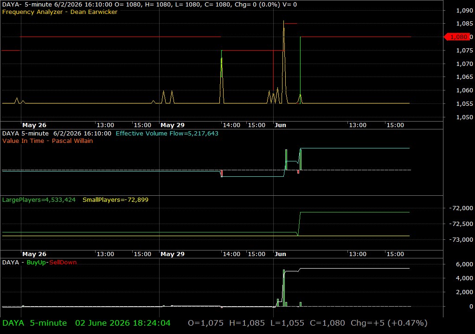The image size is (475, 334).
Task: Click the top header 'DAYA- 5-minute 6/2/2026 16:10:00' title
Action: pos(57,5)
